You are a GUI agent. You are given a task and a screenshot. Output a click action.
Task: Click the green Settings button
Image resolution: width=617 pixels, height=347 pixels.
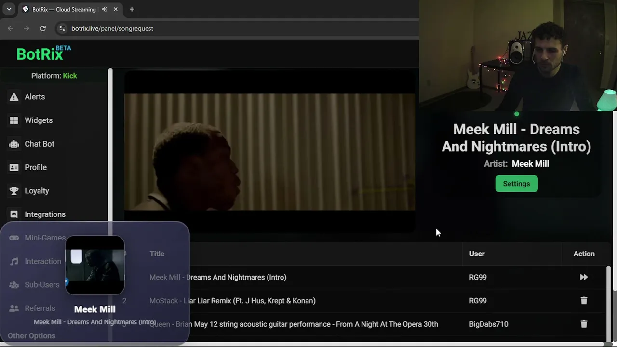pyautogui.click(x=516, y=184)
